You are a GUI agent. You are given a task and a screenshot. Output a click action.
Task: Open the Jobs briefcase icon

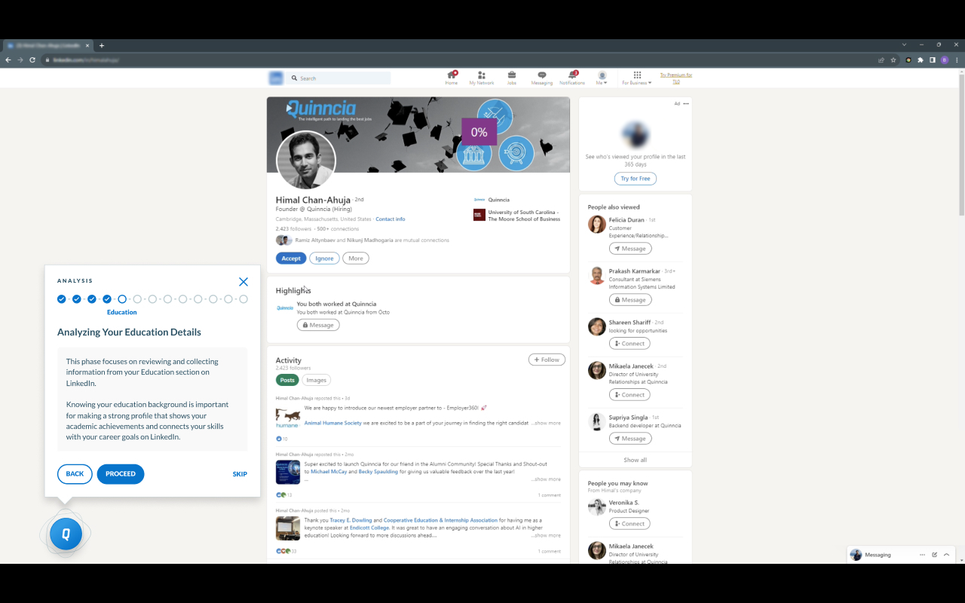point(511,75)
